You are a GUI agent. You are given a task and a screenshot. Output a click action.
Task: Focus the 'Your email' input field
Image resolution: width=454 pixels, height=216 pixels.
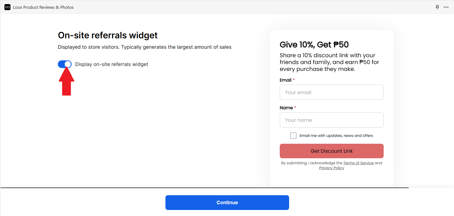[331, 92]
